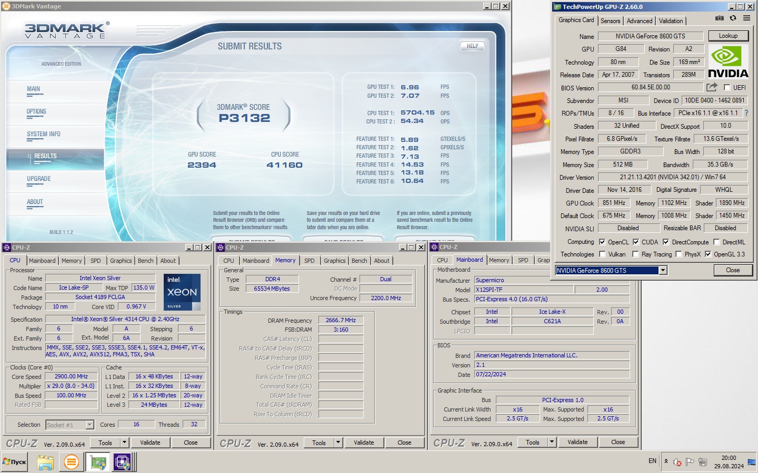The height and width of the screenshot is (473, 758).
Task: Switch to GPU-Z taskbar graphics card icon
Action: point(98,462)
